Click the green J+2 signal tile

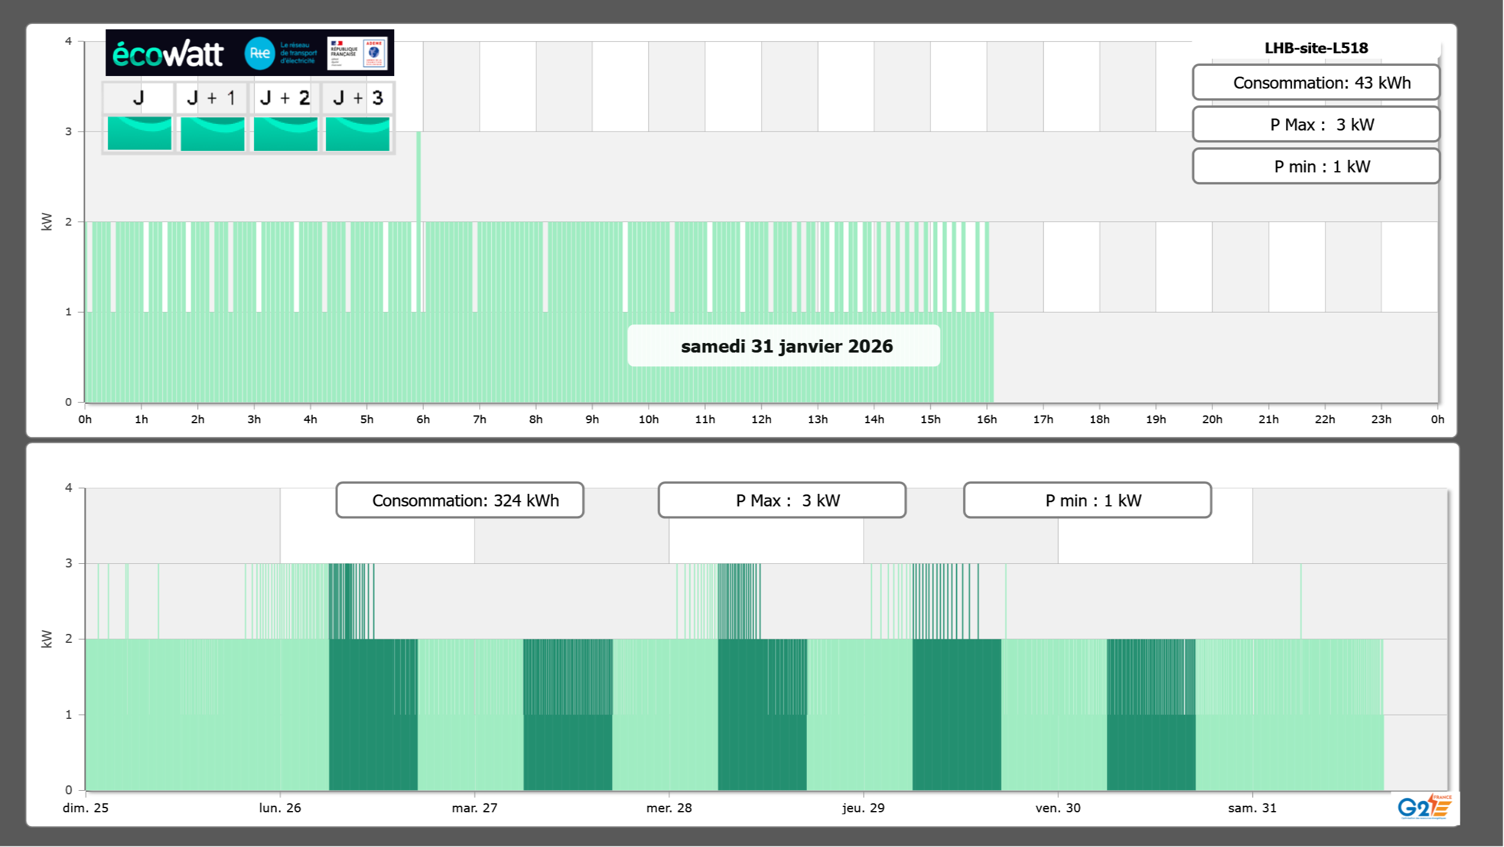coord(285,133)
